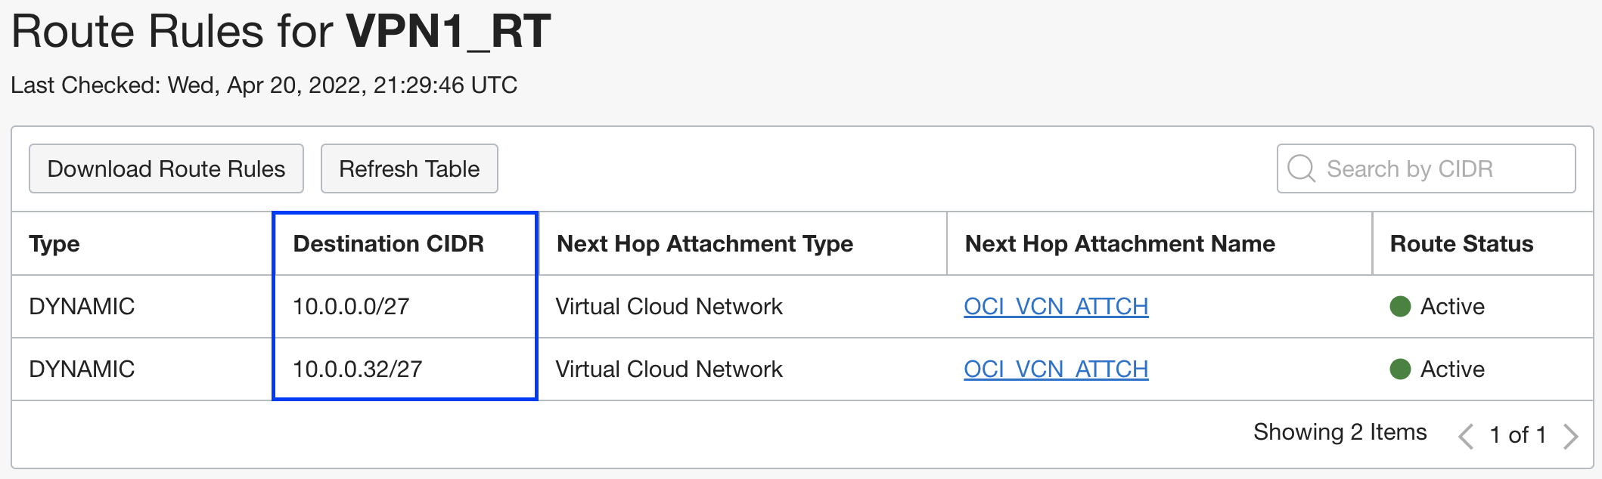Image resolution: width=1602 pixels, height=479 pixels.
Task: Click DYNAMIC type in first row
Action: coord(82,307)
